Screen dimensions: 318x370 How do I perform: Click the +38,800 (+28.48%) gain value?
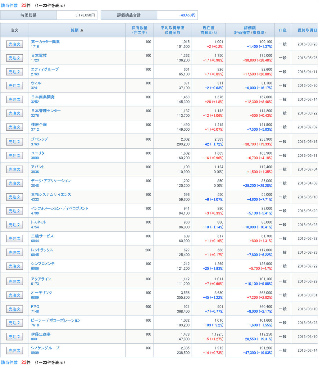(x=257, y=61)
